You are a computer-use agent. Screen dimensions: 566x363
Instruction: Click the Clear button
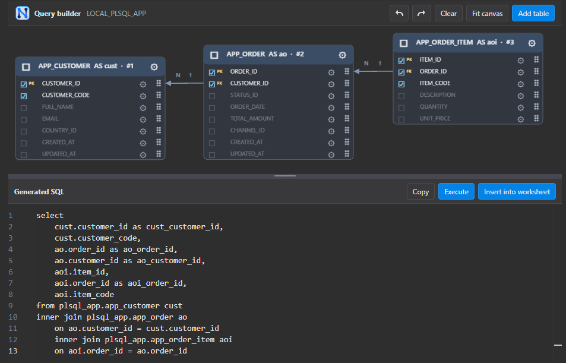(448, 13)
